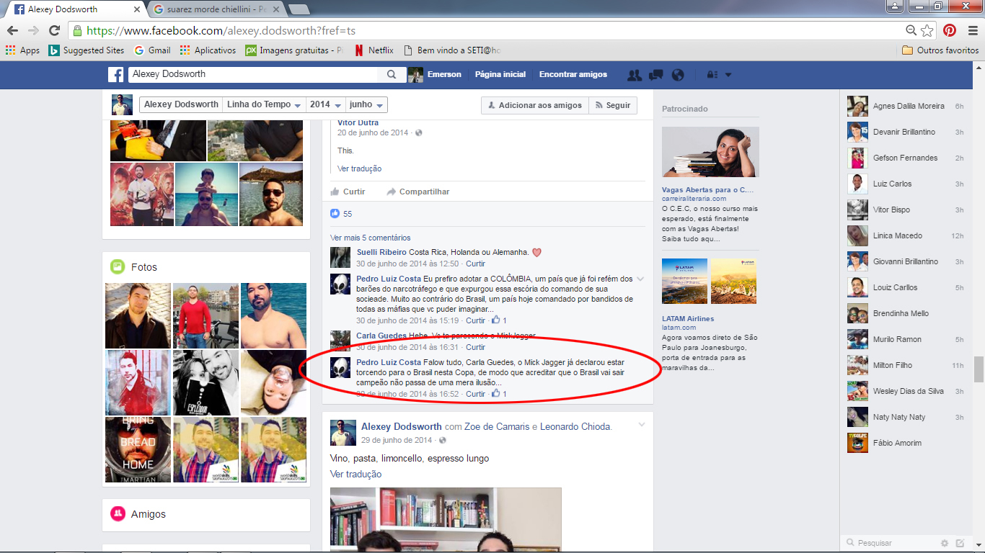
Task: Open the account menu dropdown arrow
Action: click(x=728, y=74)
